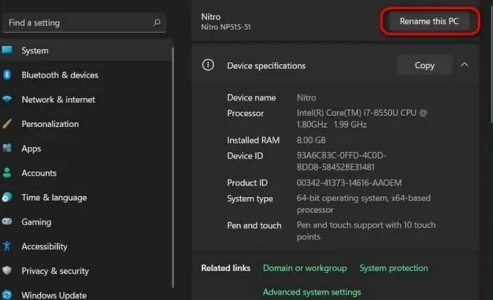Click Rename this PC button
493x300 pixels.
[429, 21]
